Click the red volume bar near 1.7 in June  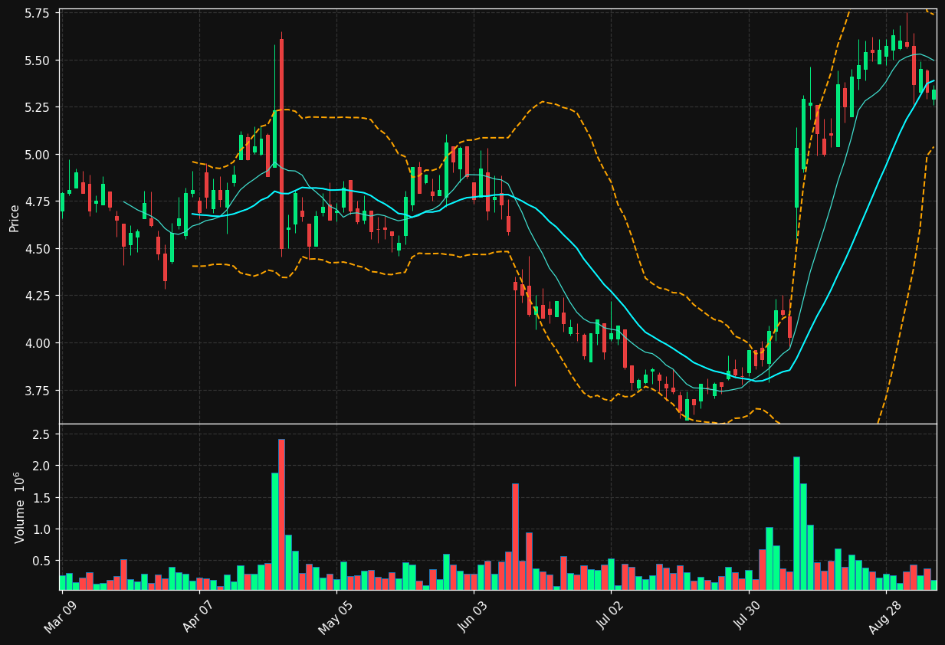tap(515, 536)
